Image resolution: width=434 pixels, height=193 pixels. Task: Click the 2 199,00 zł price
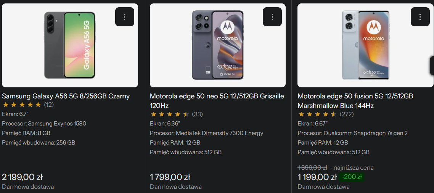point(22,177)
